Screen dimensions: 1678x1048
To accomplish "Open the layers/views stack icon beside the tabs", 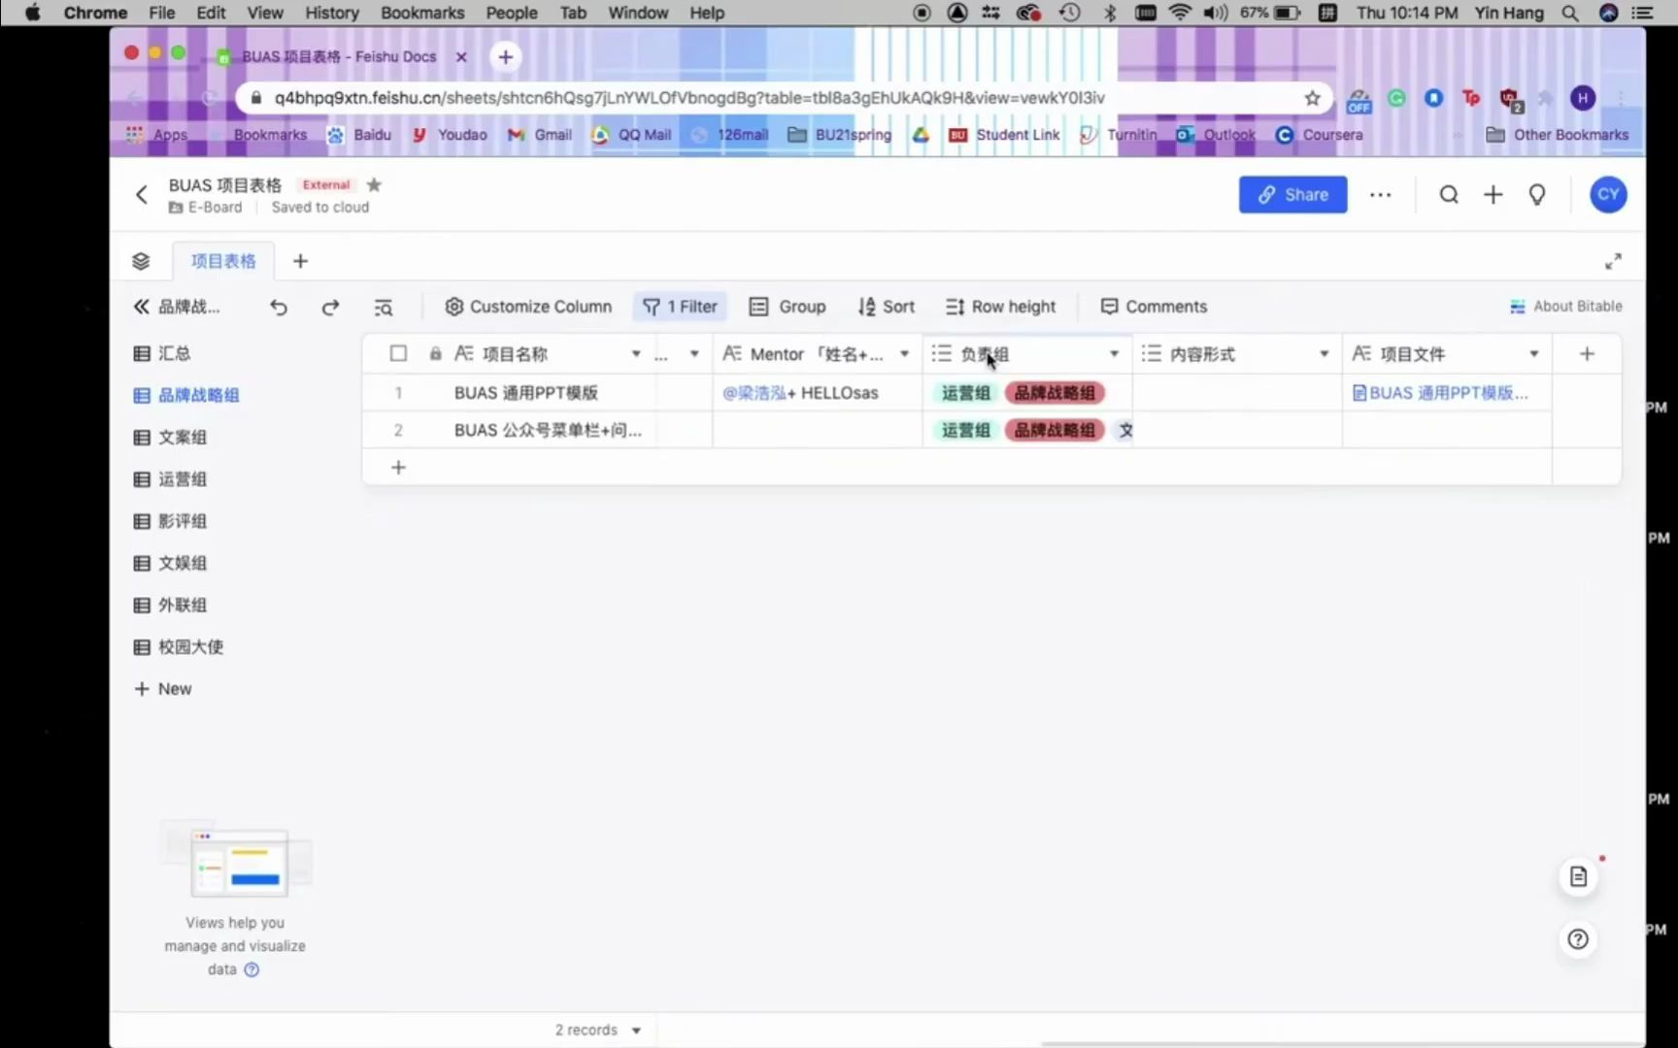I will pyautogui.click(x=141, y=260).
